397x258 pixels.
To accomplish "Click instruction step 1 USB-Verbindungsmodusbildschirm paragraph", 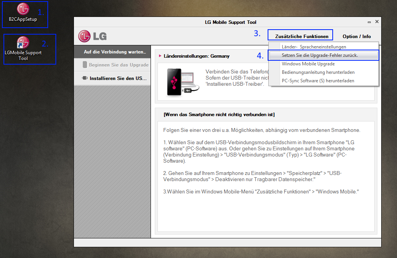I will click(x=259, y=151).
